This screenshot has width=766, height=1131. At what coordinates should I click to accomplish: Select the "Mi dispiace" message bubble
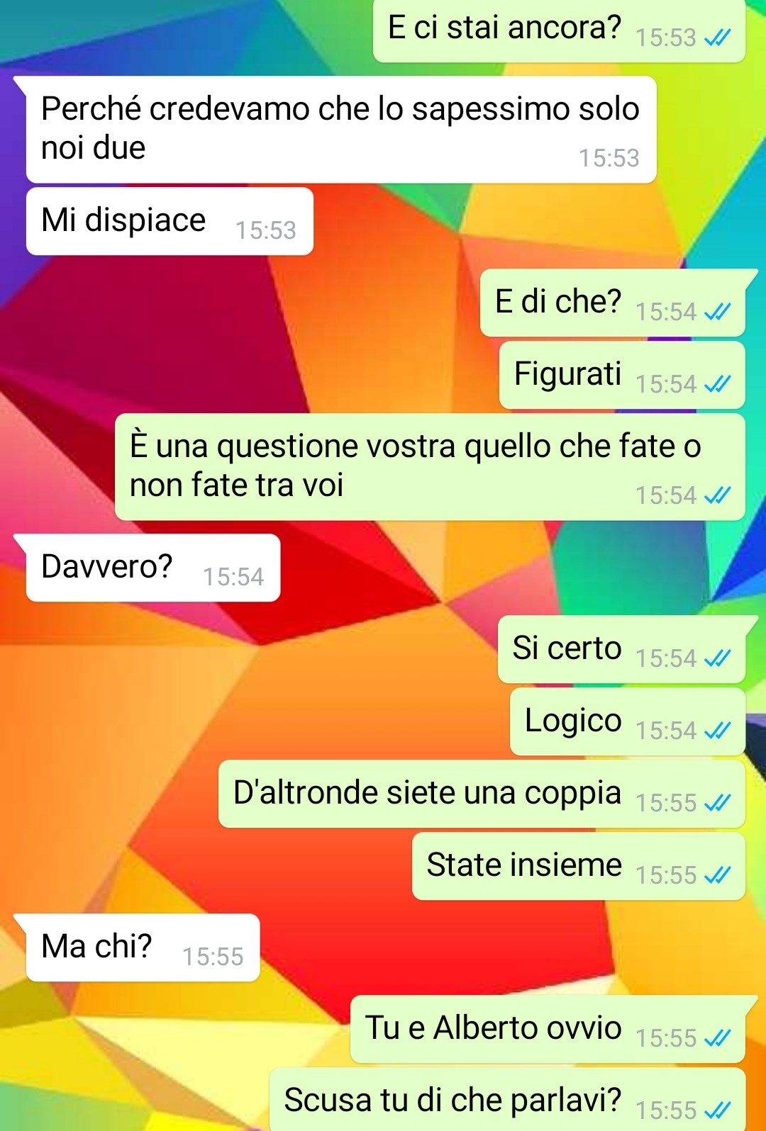(x=170, y=221)
